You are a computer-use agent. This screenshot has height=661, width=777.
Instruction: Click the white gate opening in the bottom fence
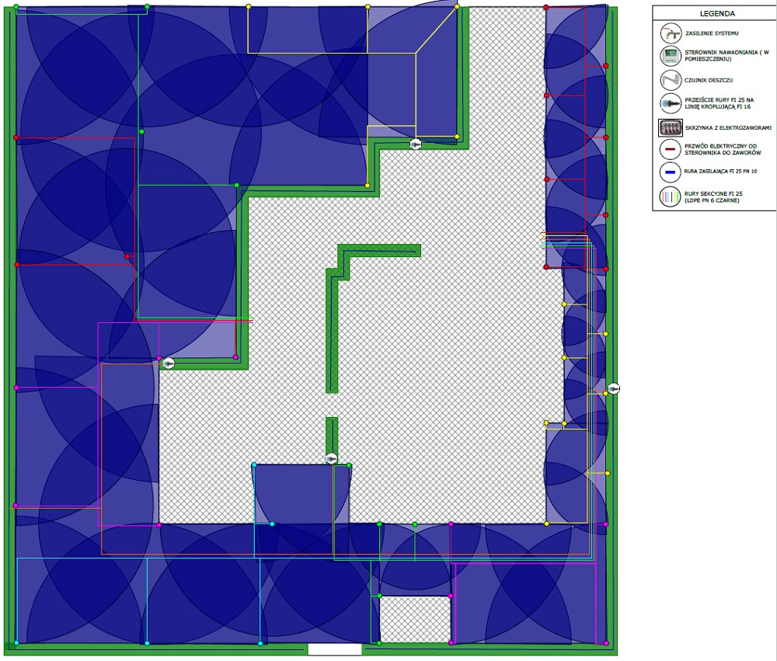tap(334, 649)
